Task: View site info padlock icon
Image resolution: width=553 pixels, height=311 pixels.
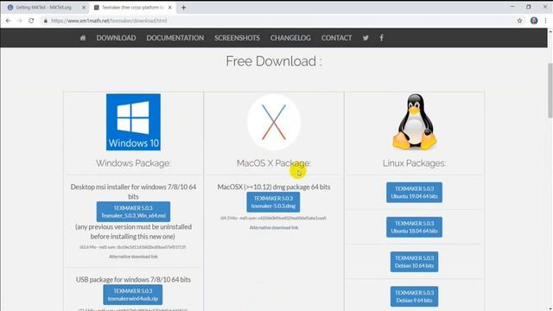Action: pyautogui.click(x=46, y=21)
